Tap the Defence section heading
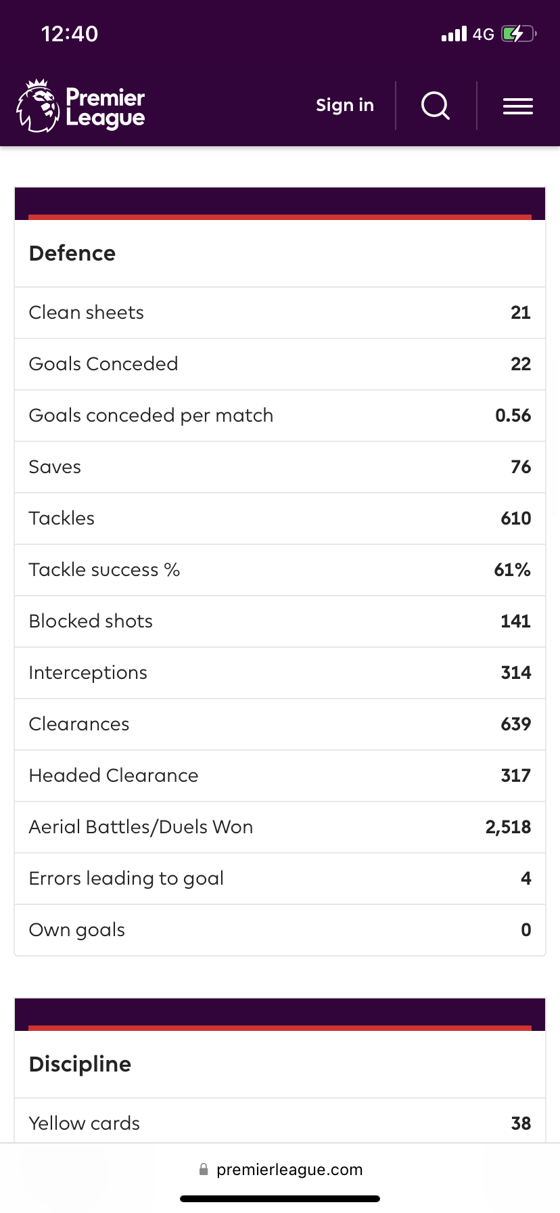 click(72, 253)
